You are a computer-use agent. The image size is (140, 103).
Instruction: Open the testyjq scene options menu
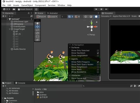31,19
